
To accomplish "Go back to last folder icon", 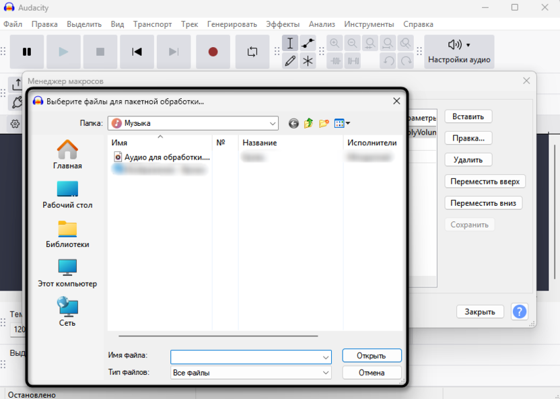I will tap(293, 124).
